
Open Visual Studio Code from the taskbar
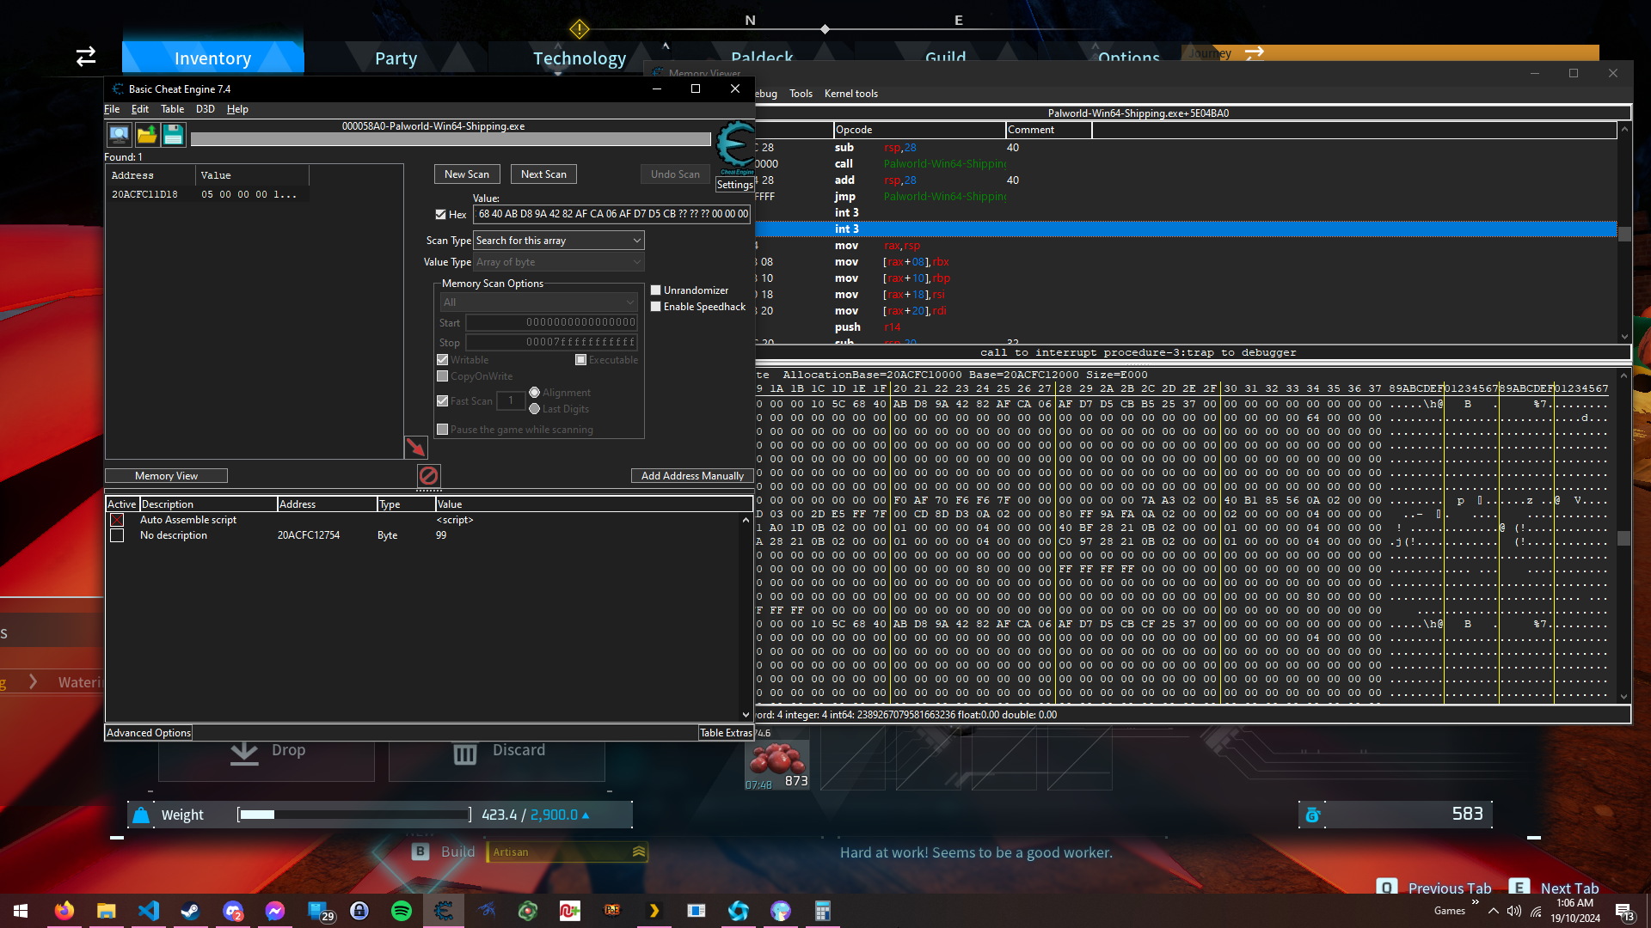[x=149, y=911]
